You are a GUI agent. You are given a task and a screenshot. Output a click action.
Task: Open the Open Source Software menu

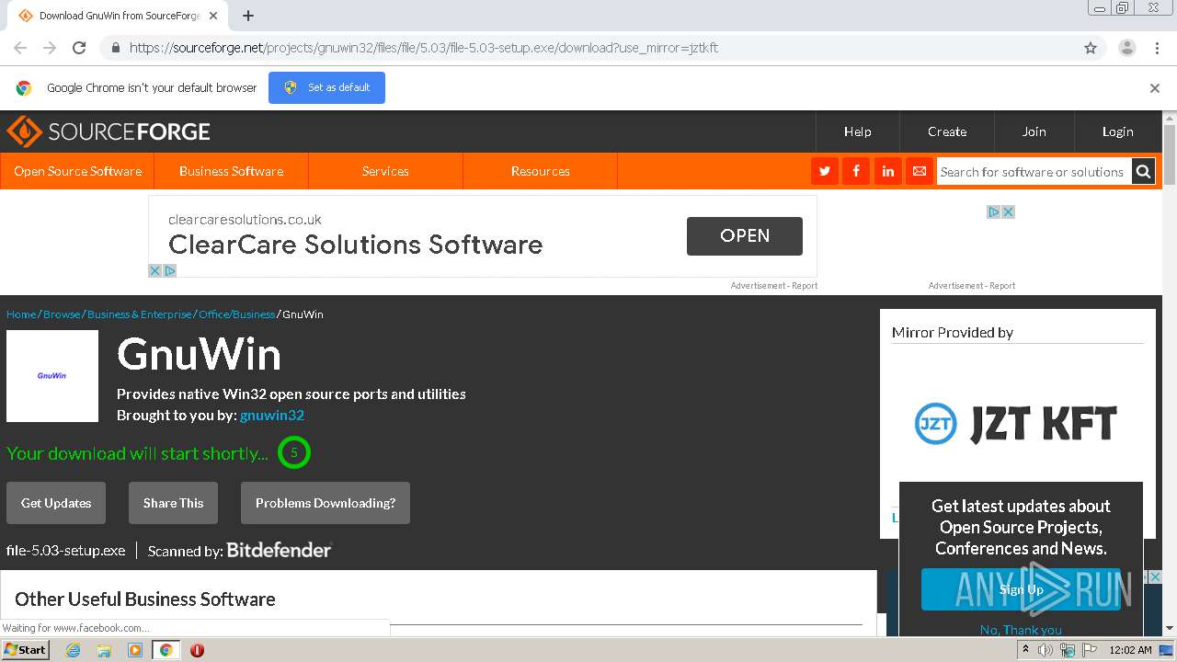[x=78, y=171]
